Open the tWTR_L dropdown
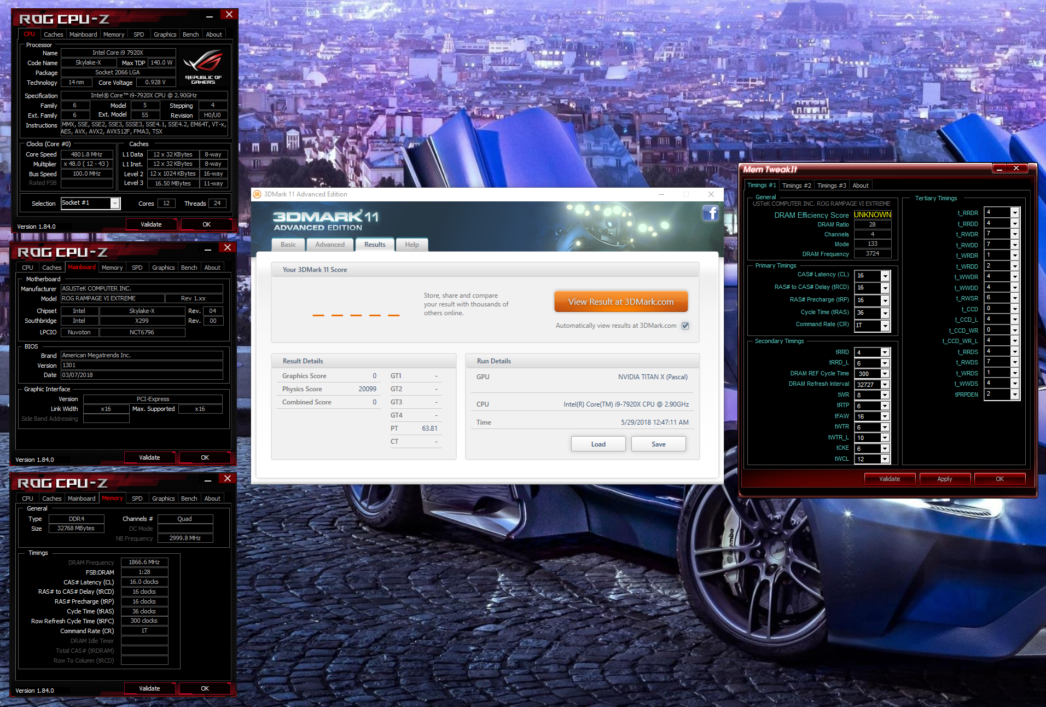1046x707 pixels. (885, 438)
